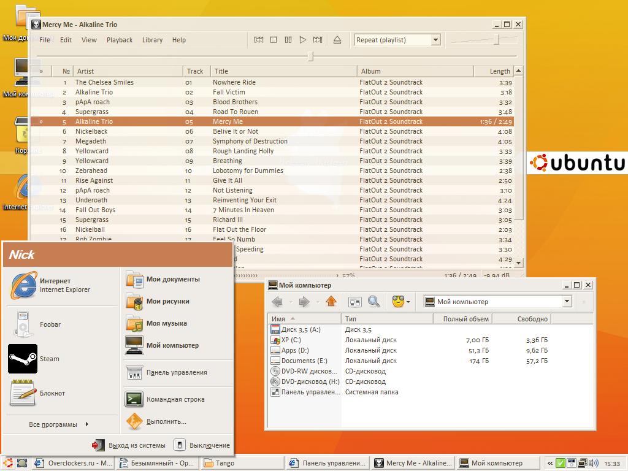Click Search magnifier in explorer toolbar
Viewport: 628px width, 471px height.
(373, 302)
